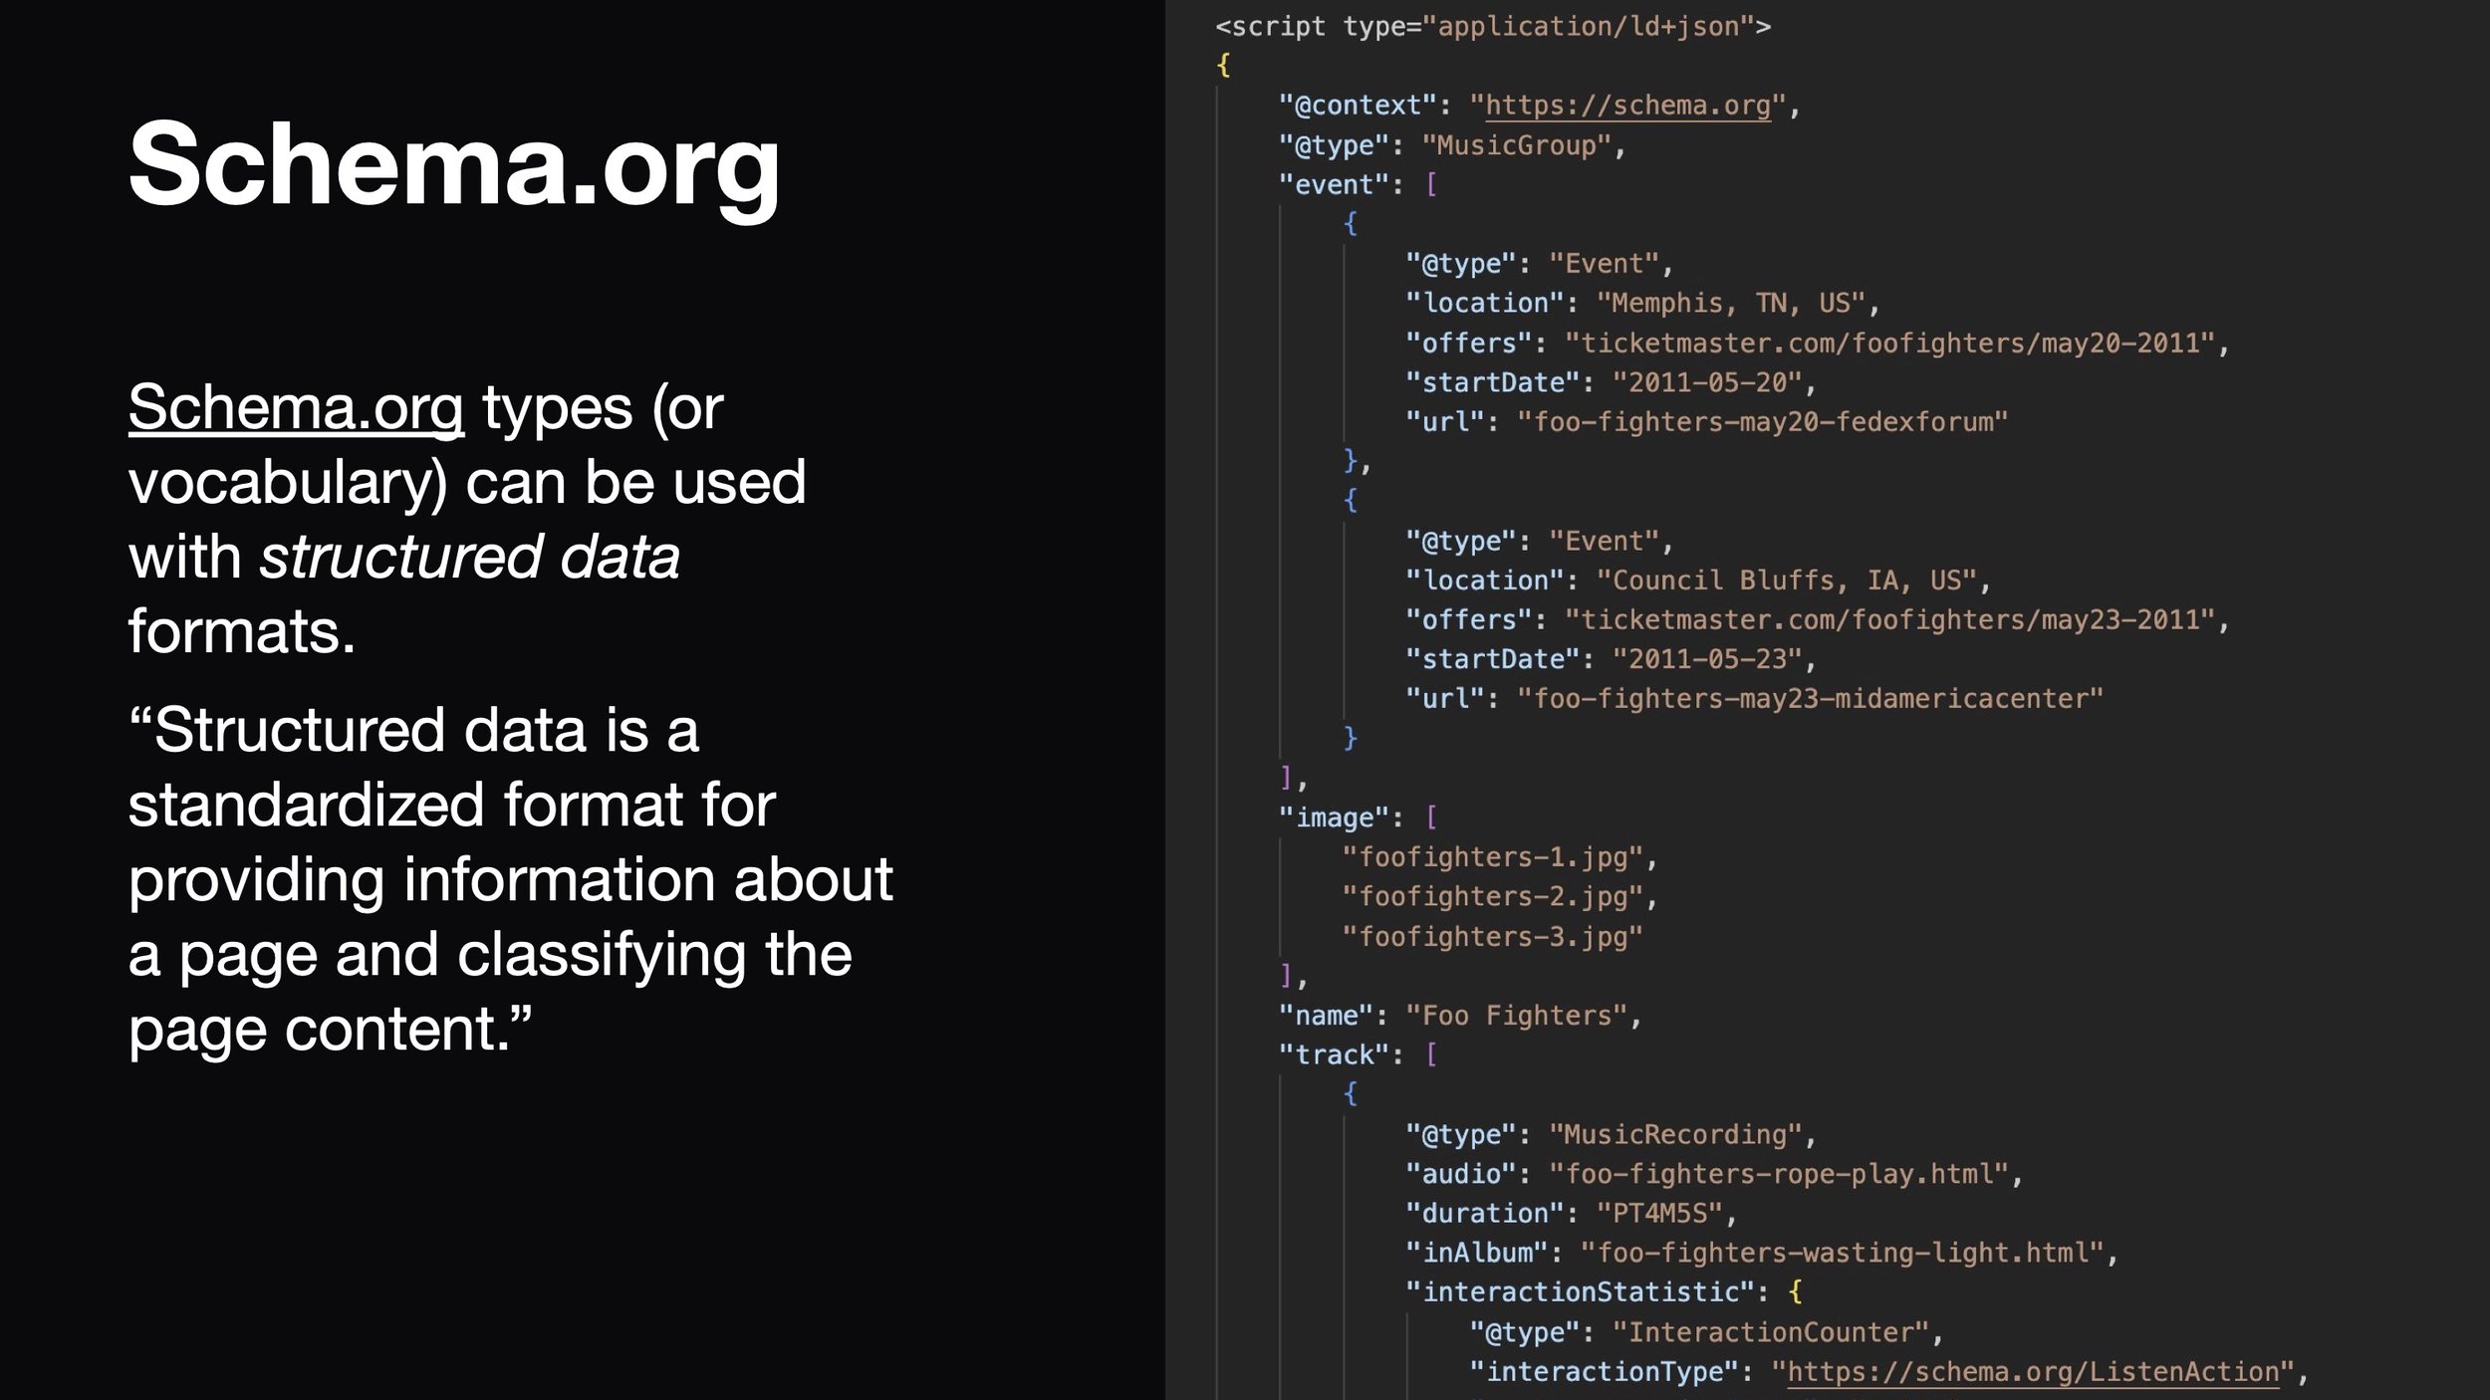Viewport: 2490px width, 1400px height.
Task: Select the "Council Bluffs, IA, US" location value
Action: point(1787,581)
